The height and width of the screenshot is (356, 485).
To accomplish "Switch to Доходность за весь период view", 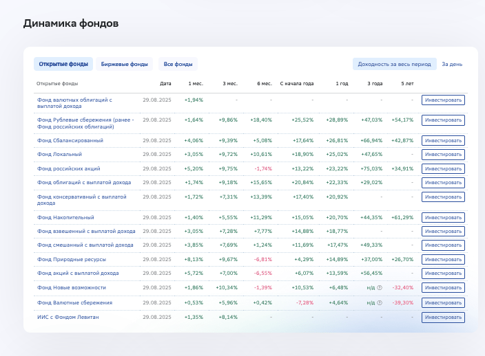I will [395, 64].
